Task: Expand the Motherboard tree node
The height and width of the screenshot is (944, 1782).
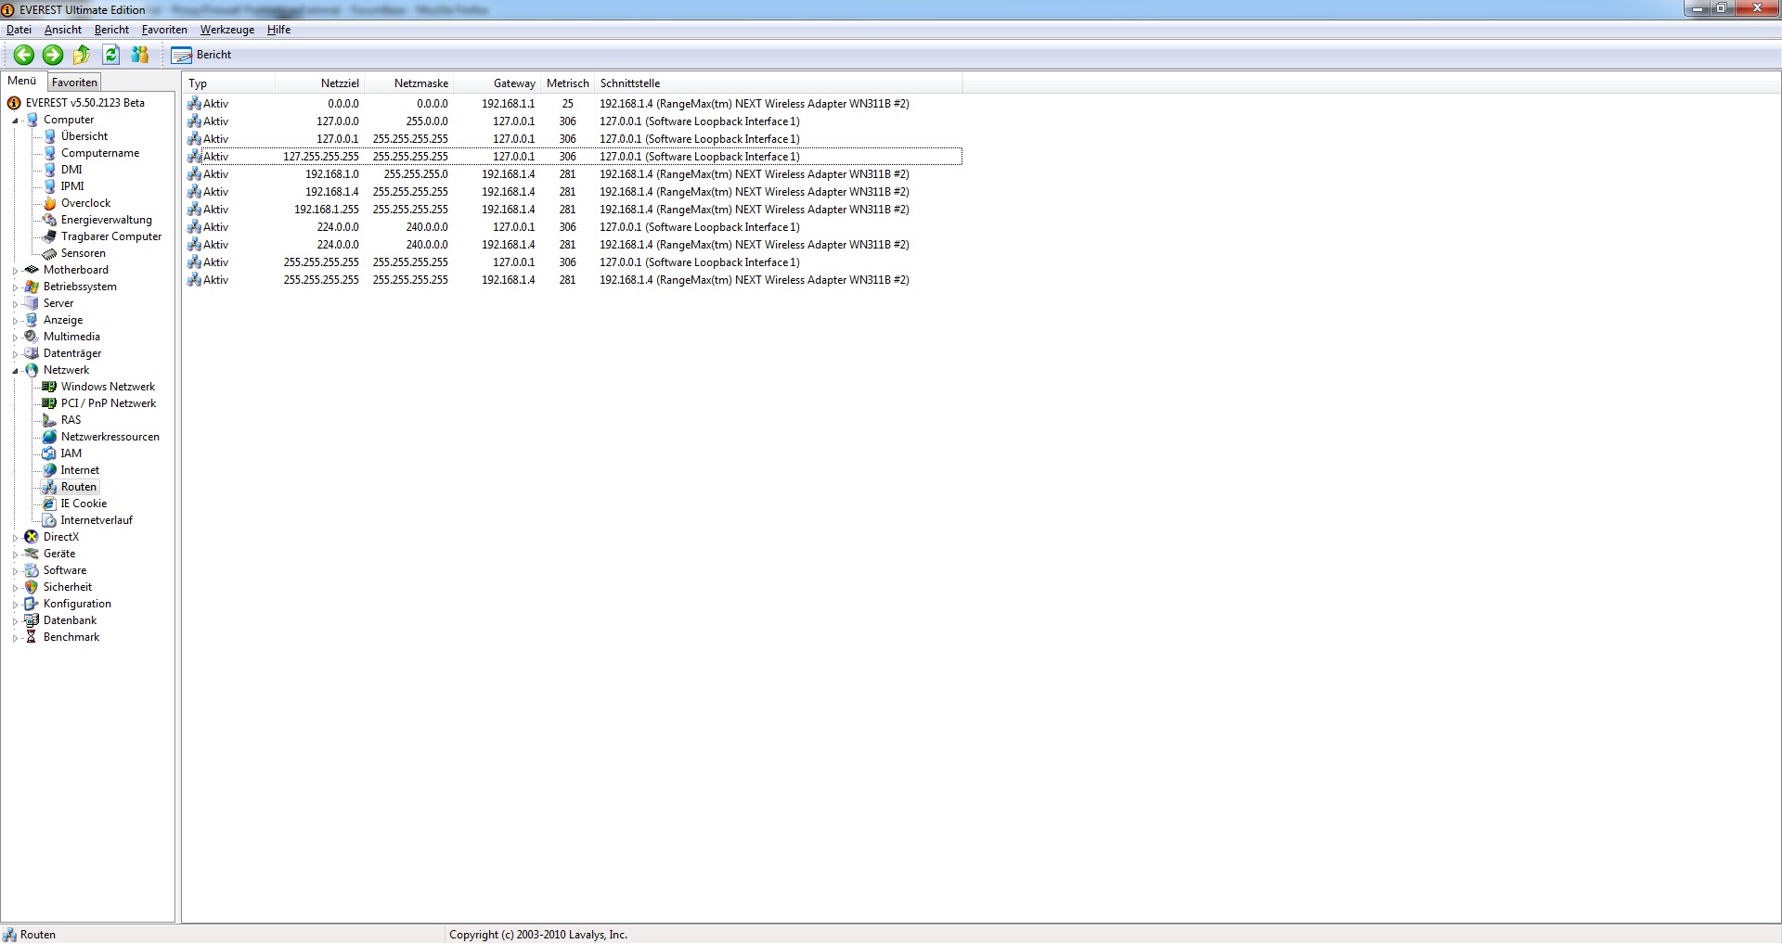Action: point(15,271)
